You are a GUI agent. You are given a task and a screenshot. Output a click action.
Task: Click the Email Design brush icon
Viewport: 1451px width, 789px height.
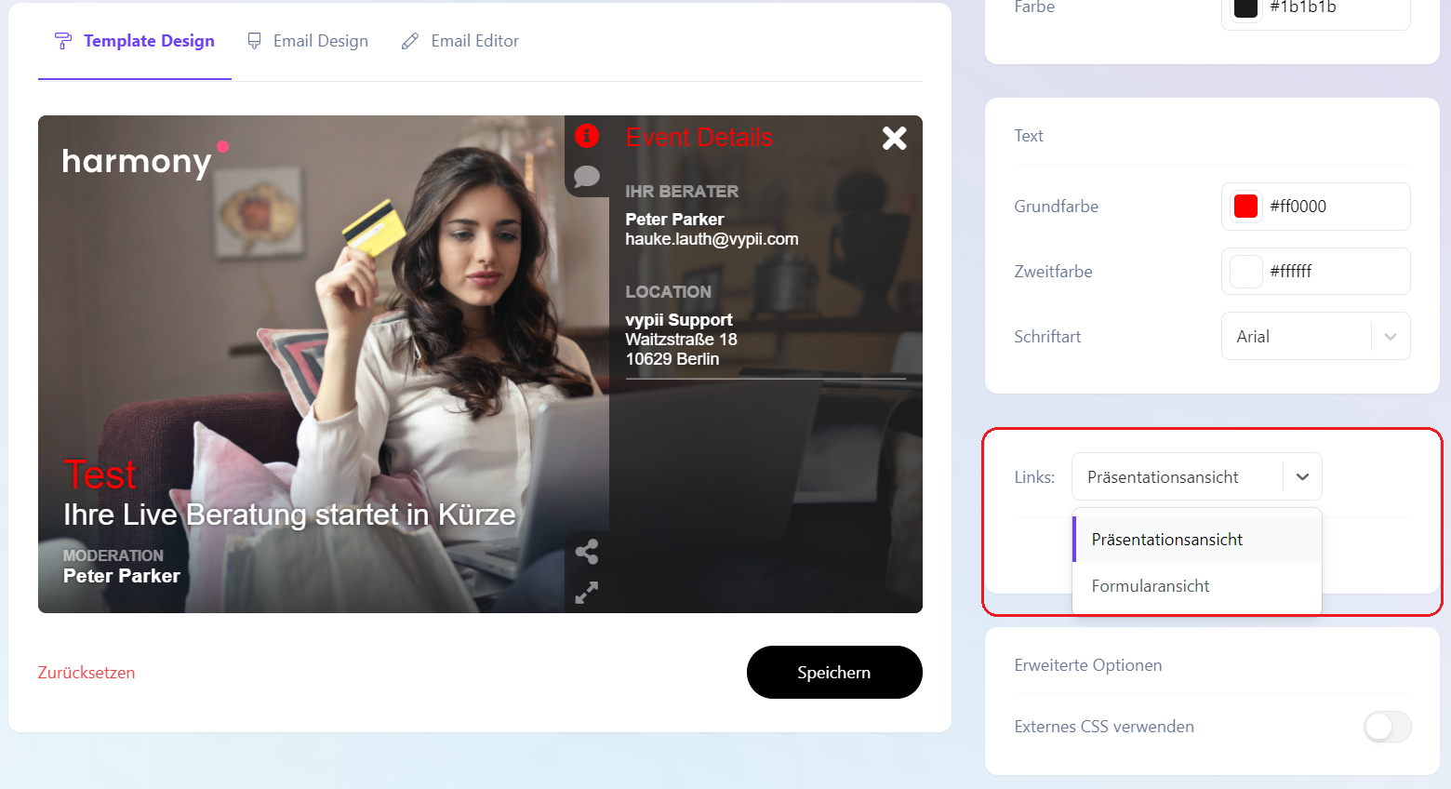(x=254, y=41)
